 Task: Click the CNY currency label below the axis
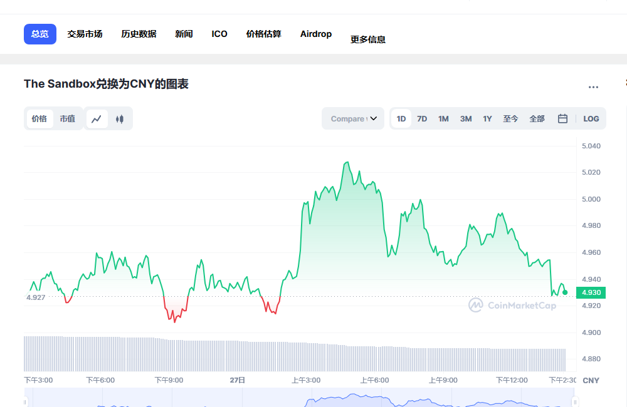pyautogui.click(x=591, y=380)
